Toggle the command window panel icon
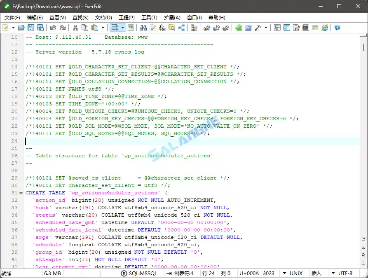Image resolution: width=368 pixels, height=278 pixels. pos(306,28)
